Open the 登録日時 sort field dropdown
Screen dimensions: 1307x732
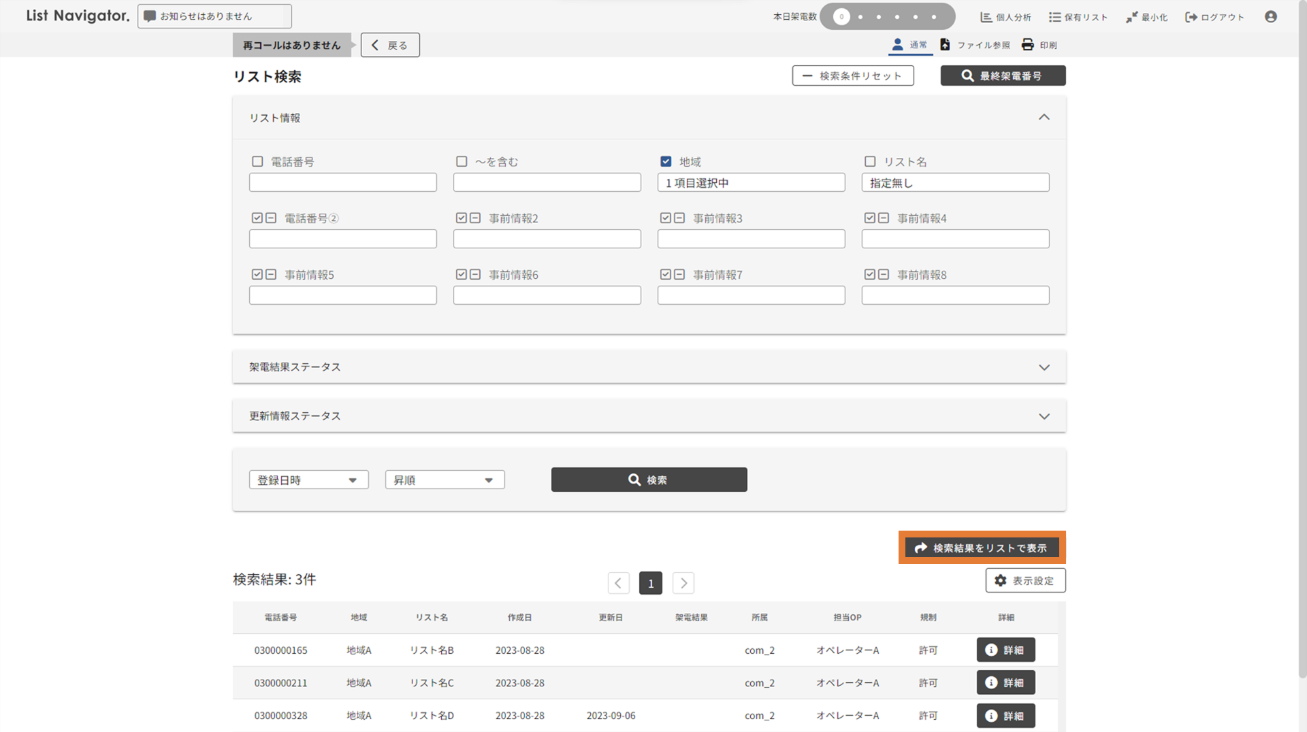pos(308,480)
